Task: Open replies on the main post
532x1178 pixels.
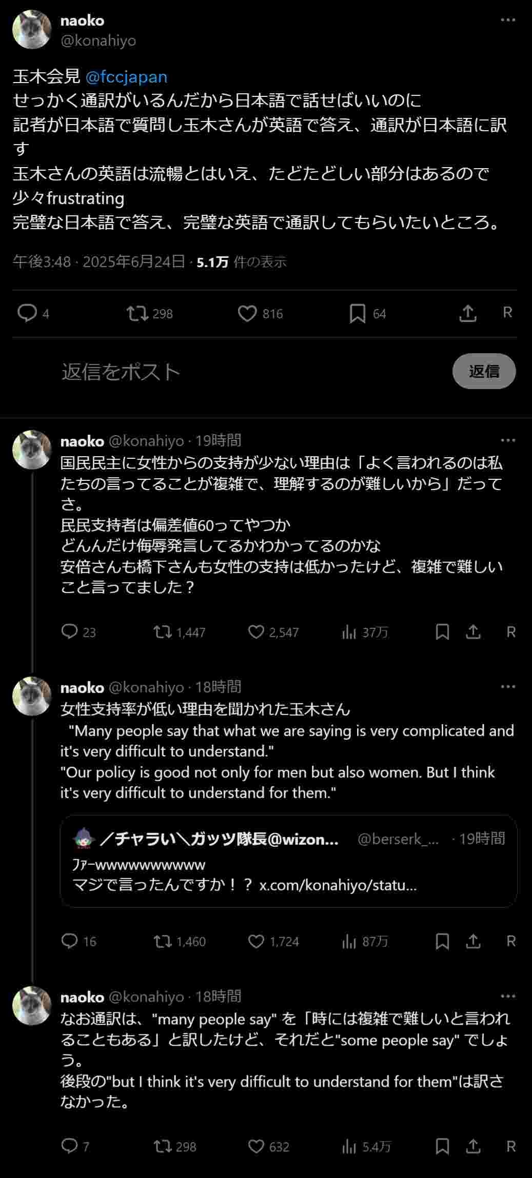Action: pos(27,313)
